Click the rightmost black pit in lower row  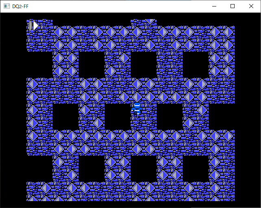195,169
